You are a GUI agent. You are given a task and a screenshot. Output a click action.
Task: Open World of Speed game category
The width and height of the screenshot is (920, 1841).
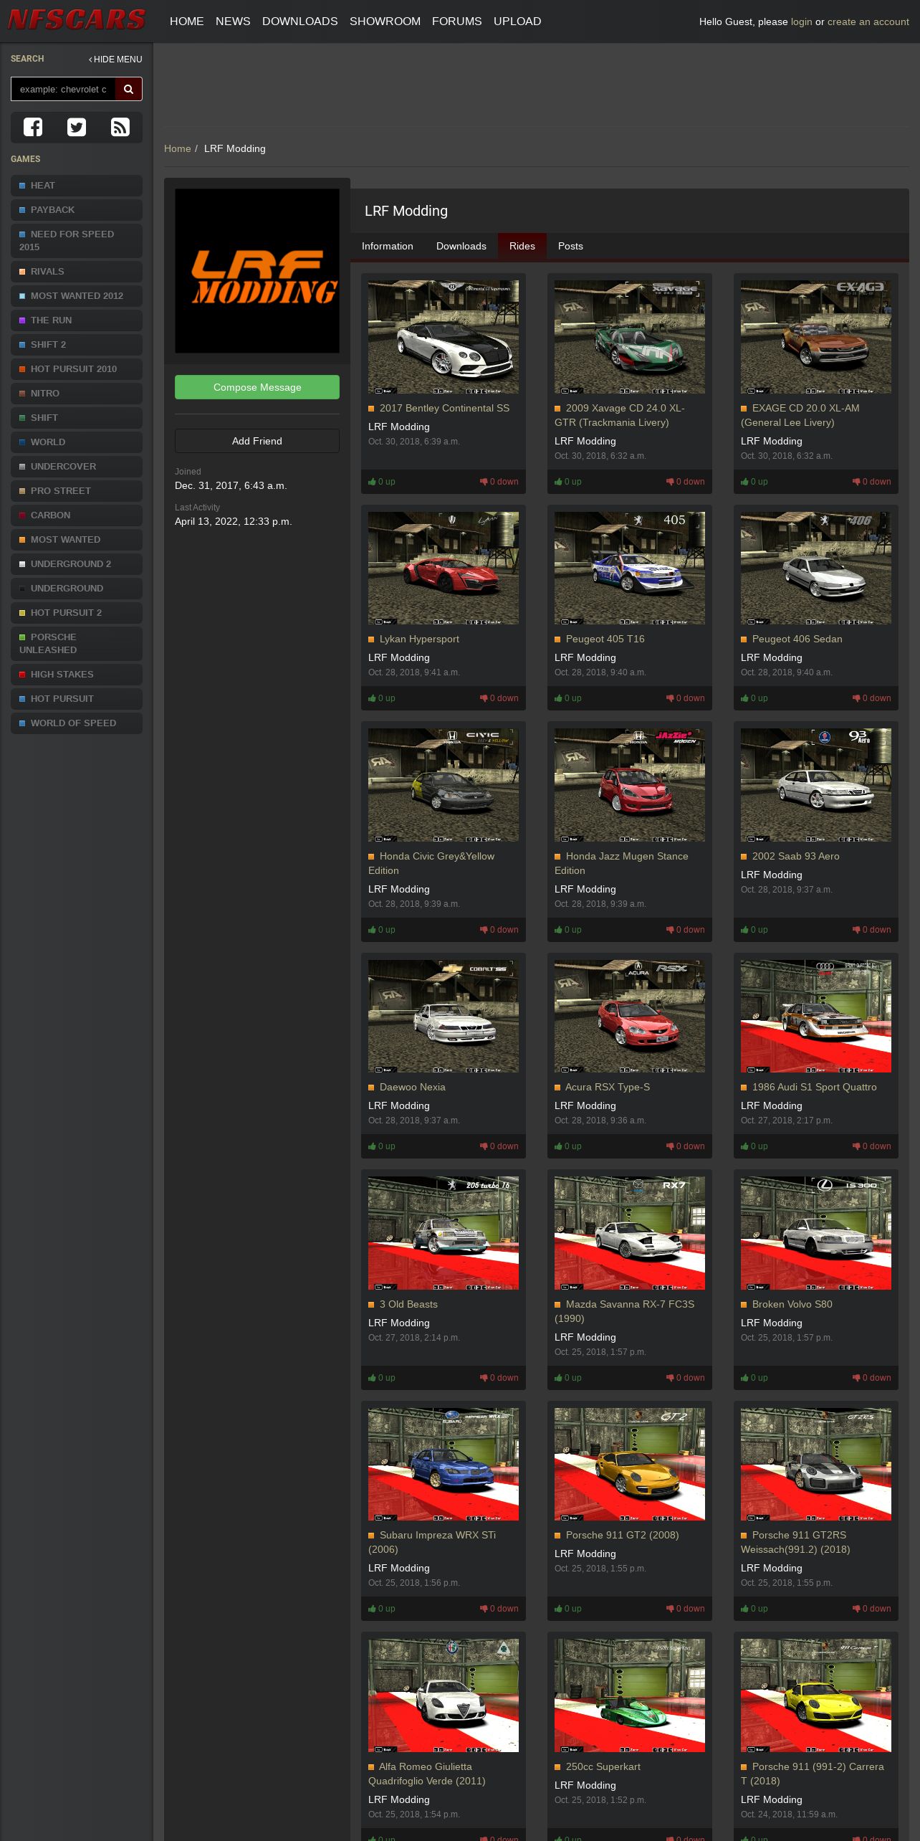pyautogui.click(x=77, y=723)
